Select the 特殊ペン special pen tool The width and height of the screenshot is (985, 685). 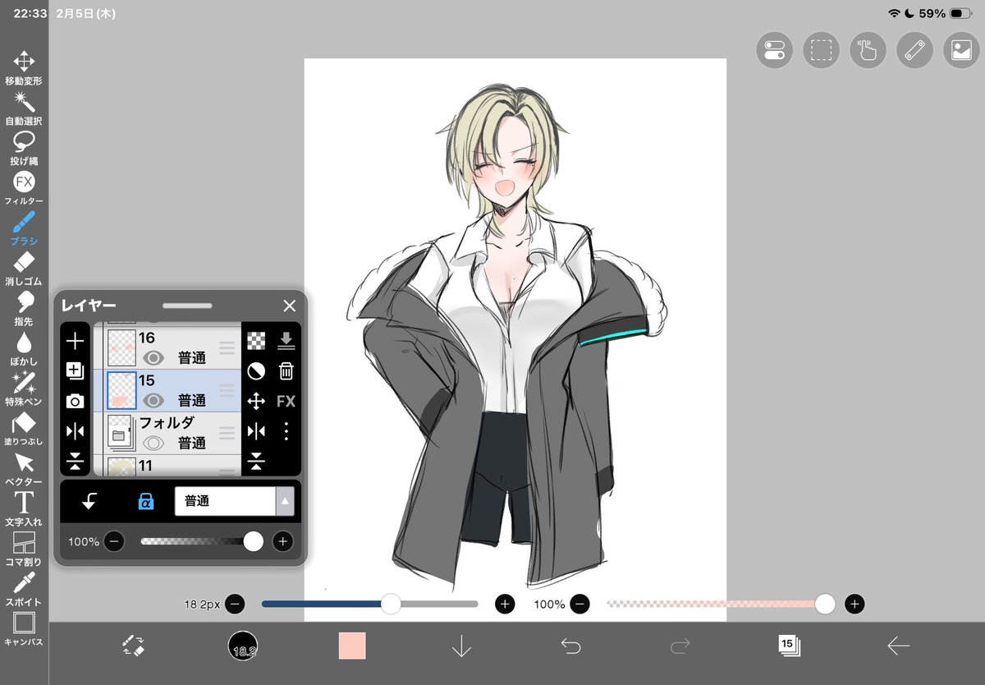[24, 390]
